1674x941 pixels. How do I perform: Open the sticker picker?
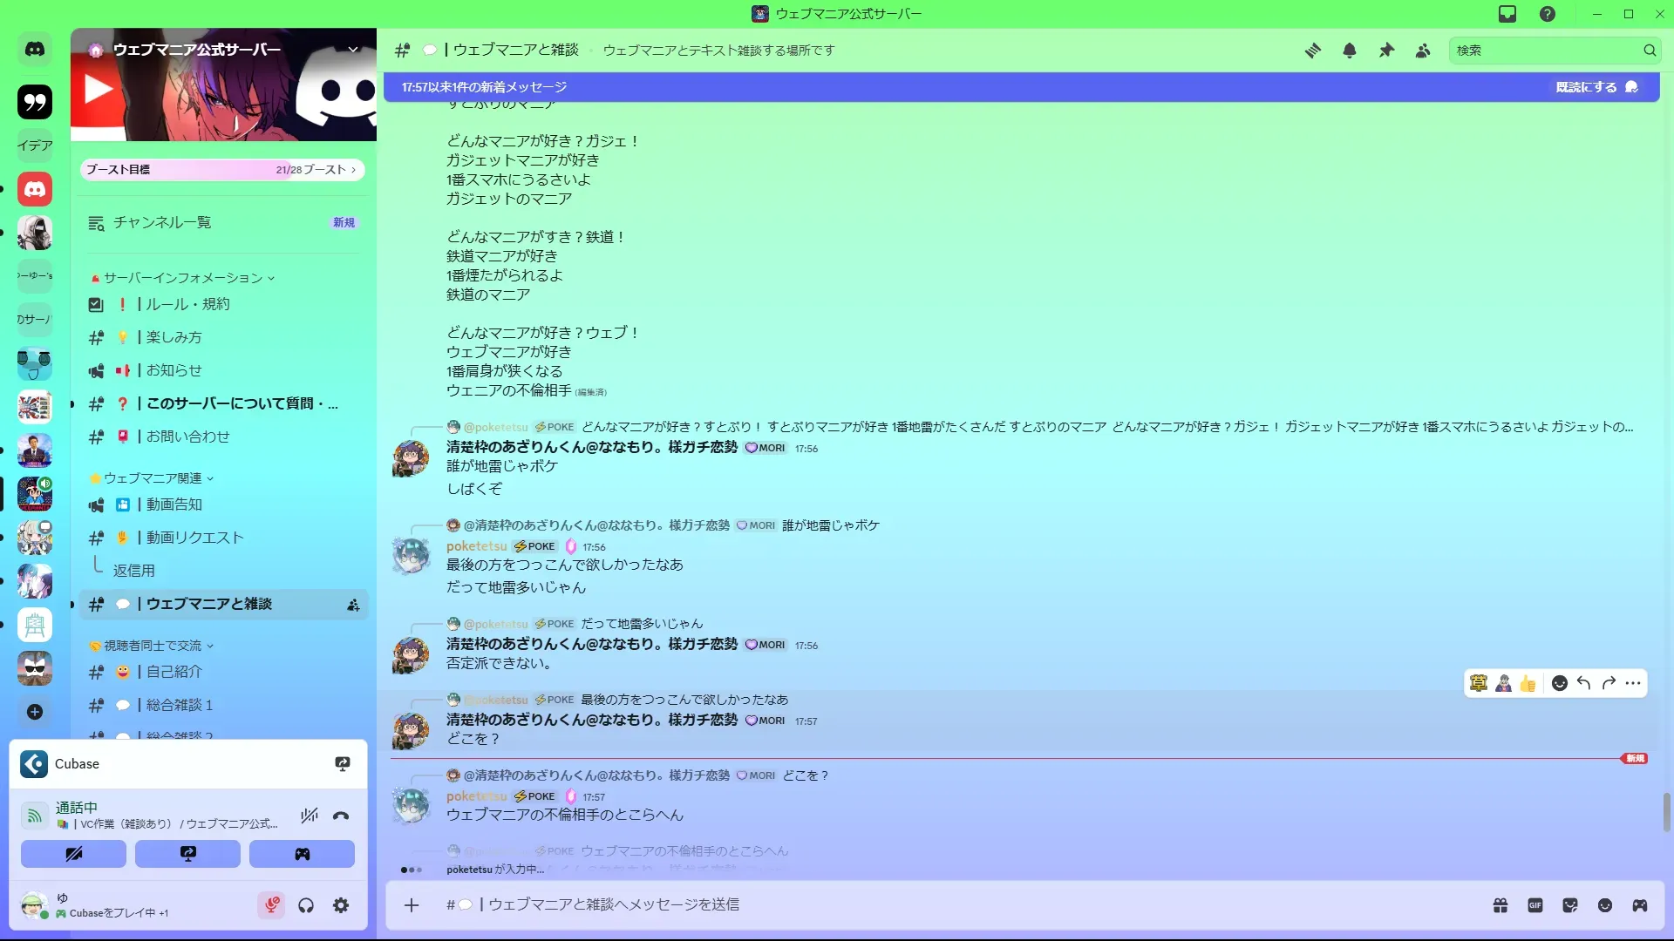point(1570,905)
